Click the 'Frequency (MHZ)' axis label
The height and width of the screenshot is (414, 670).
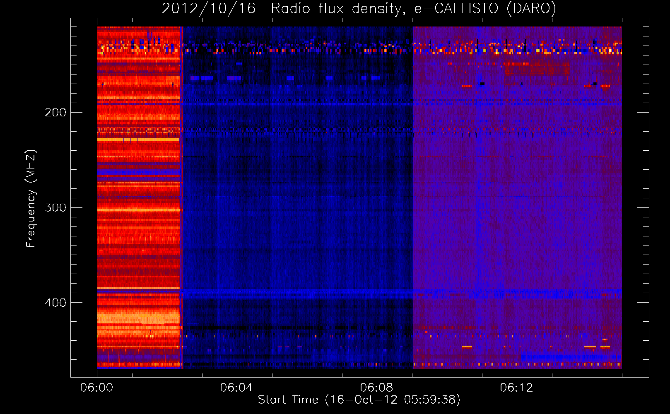31,198
